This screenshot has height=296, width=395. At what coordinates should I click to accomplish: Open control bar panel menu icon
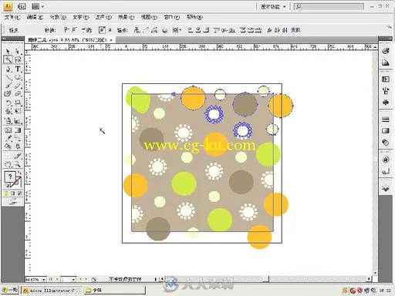[x=389, y=26]
